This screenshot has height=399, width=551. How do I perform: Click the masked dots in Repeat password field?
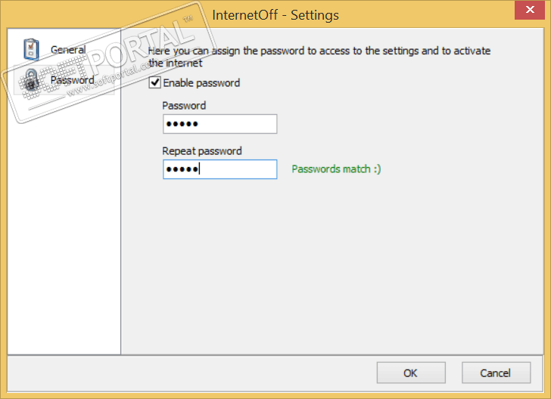click(x=182, y=170)
